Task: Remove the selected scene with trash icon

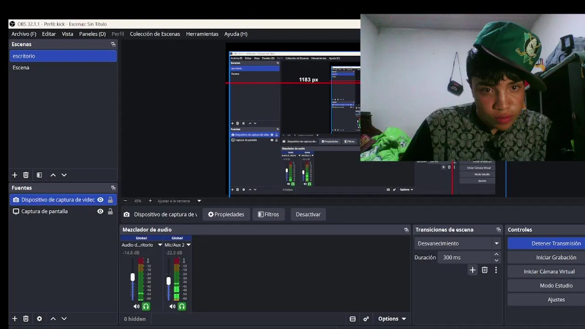Action: pyautogui.click(x=26, y=175)
